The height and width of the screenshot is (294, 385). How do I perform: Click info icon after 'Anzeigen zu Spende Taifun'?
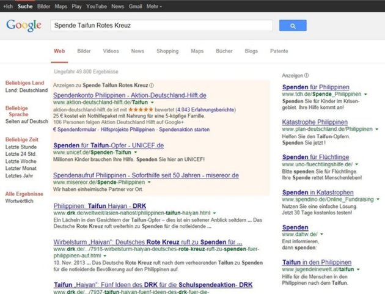pos(152,86)
